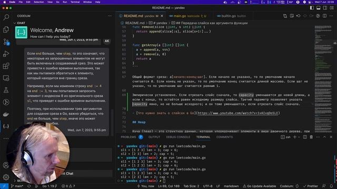The width and height of the screenshot is (337, 189).
Task: Open the new terminal profile dropdown arrow
Action: point(299,137)
